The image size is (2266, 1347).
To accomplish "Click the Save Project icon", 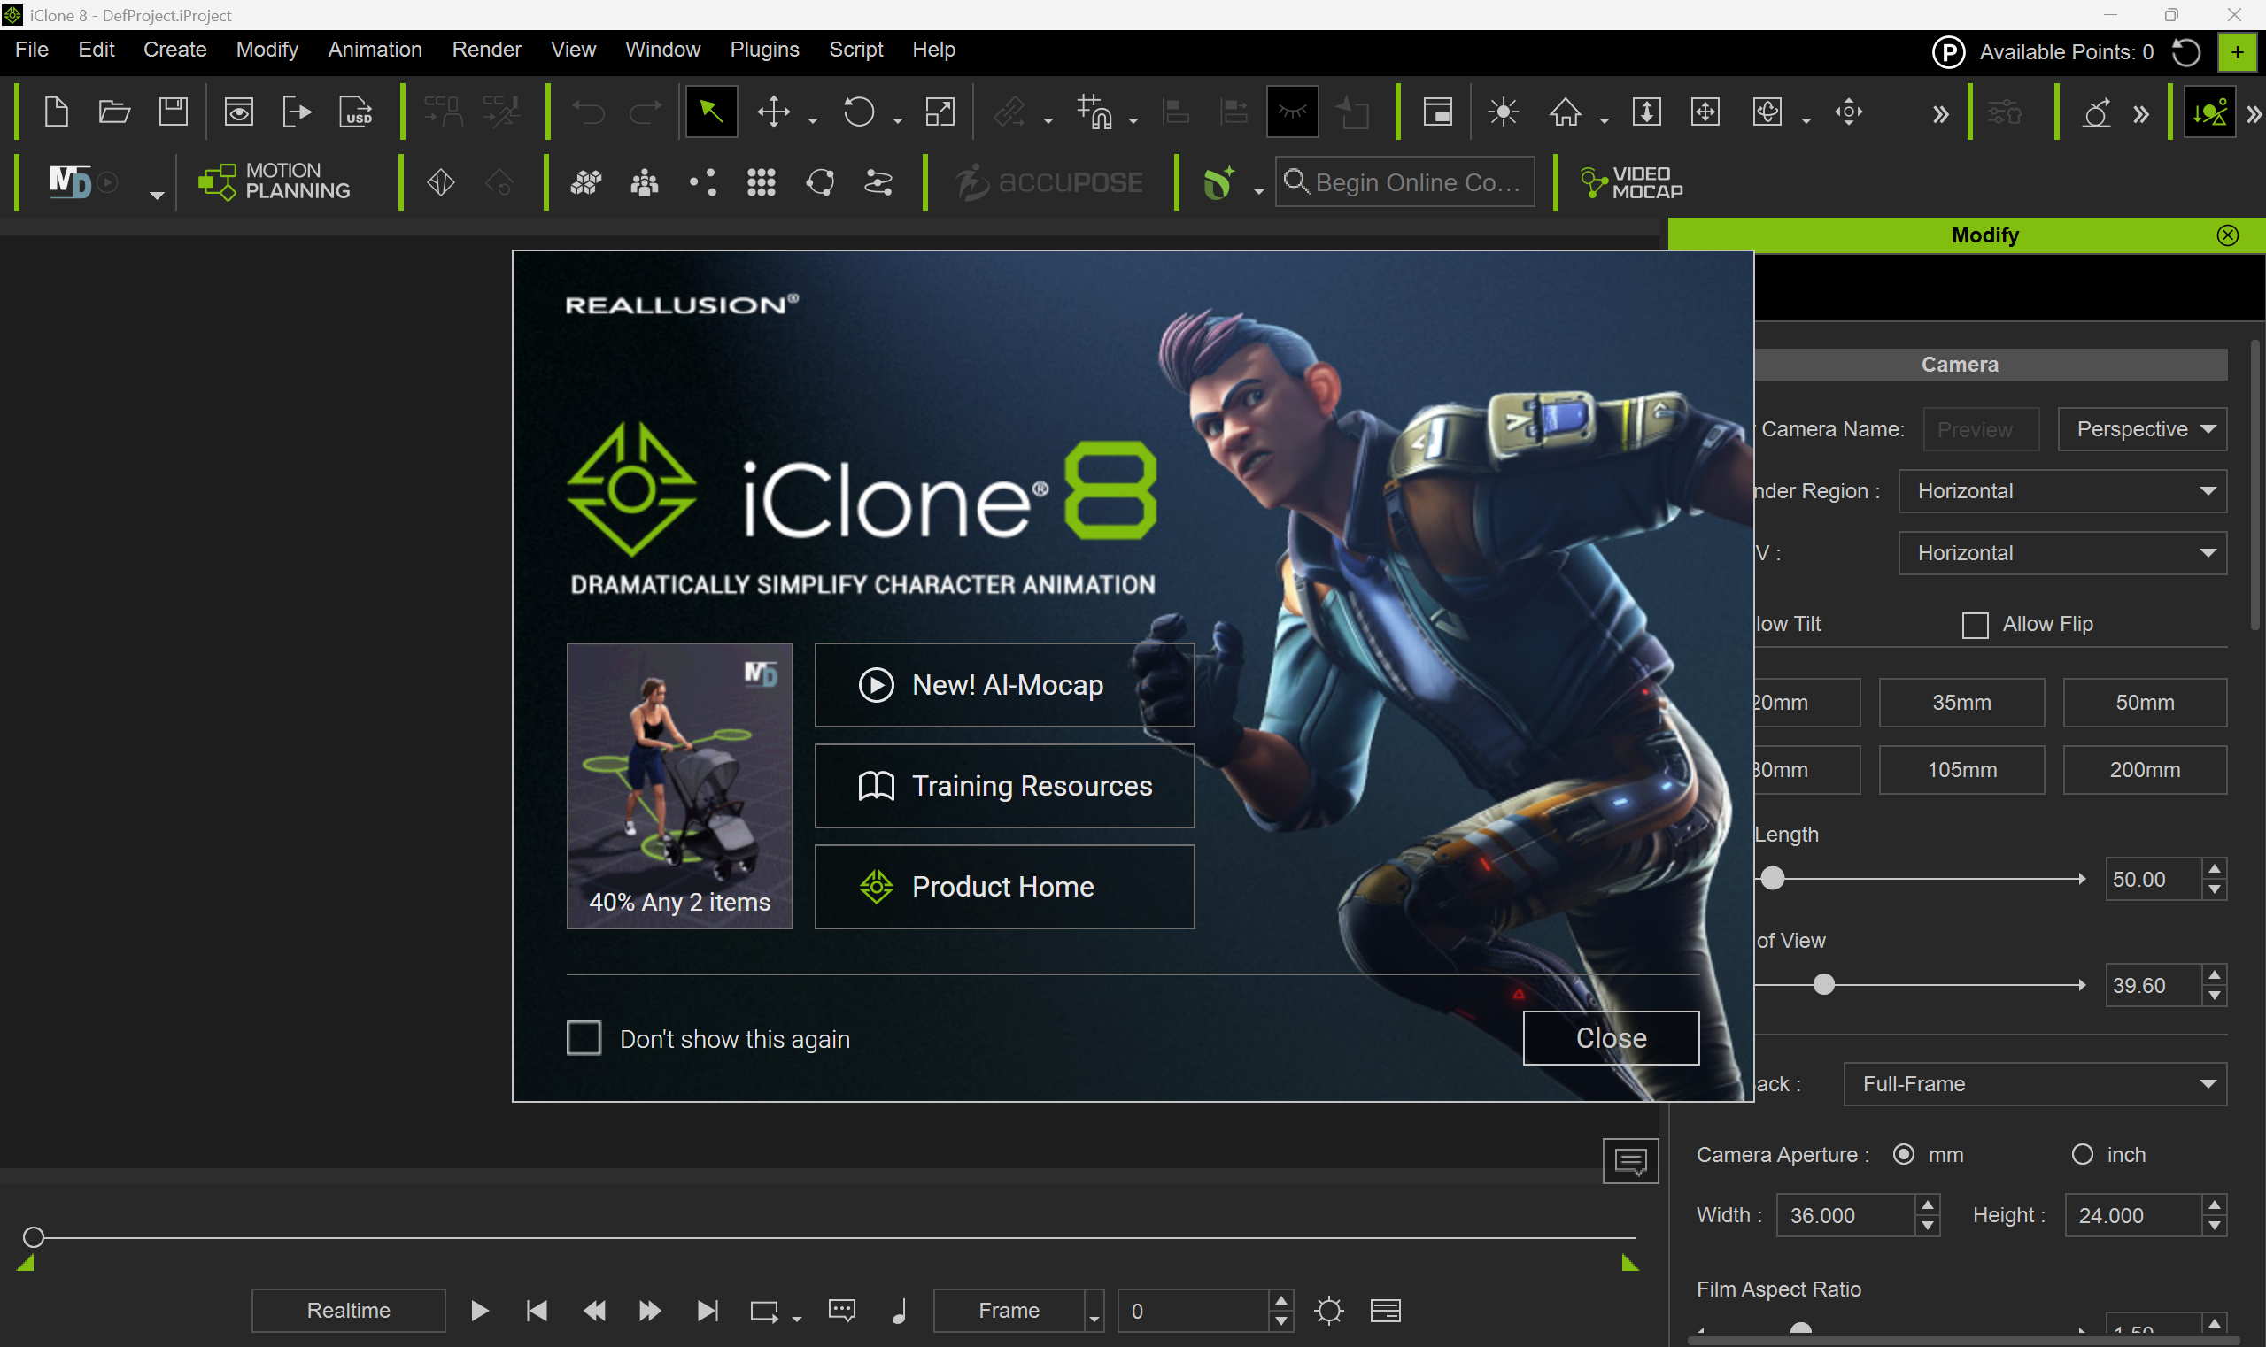I will pos(173,112).
